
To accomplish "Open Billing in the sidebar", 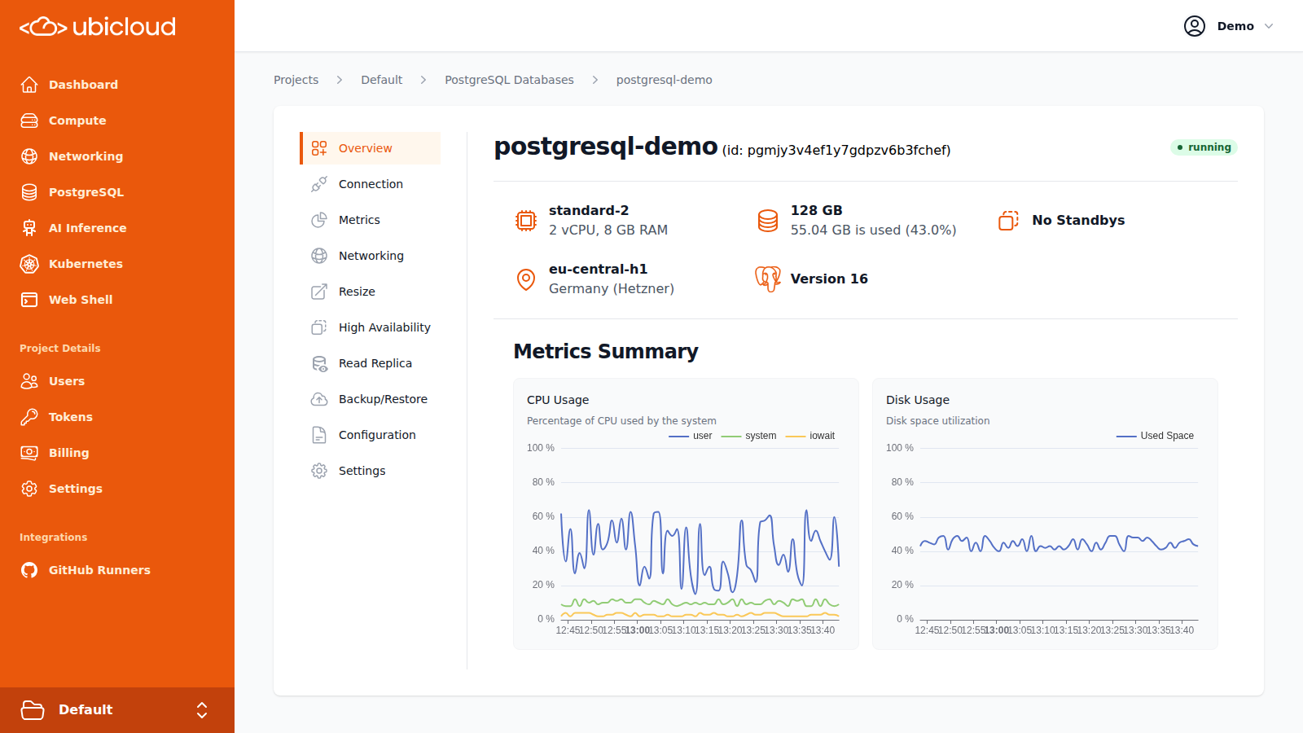I will point(117,453).
